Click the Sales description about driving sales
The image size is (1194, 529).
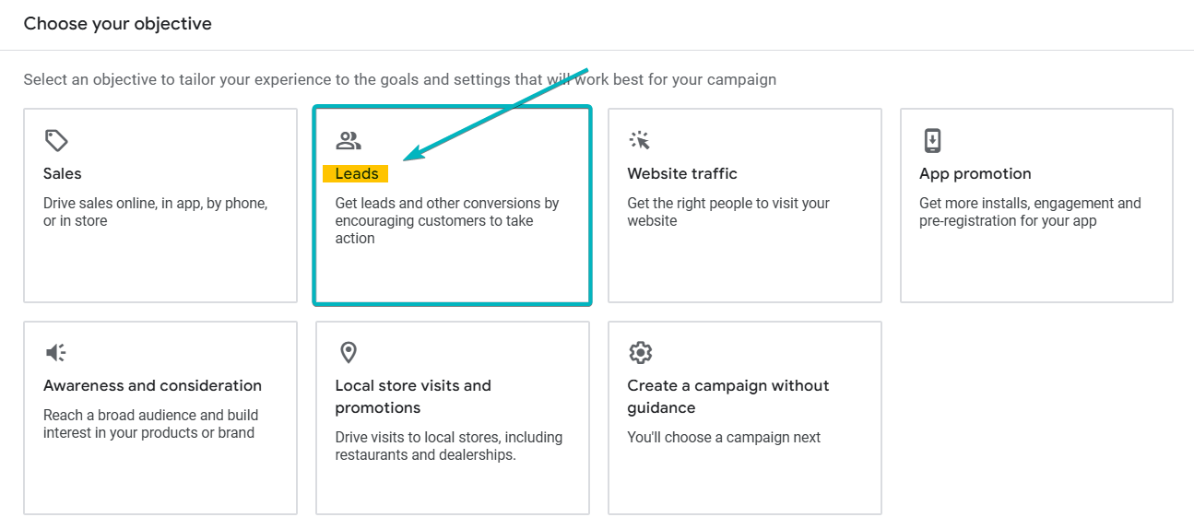155,212
